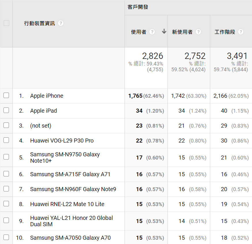Image resolution: width=252 pixels, height=244 pixels.
Task: Tick the Samsung SM-A7050 Galaxy A70 checkbox
Action: (x=6, y=237)
